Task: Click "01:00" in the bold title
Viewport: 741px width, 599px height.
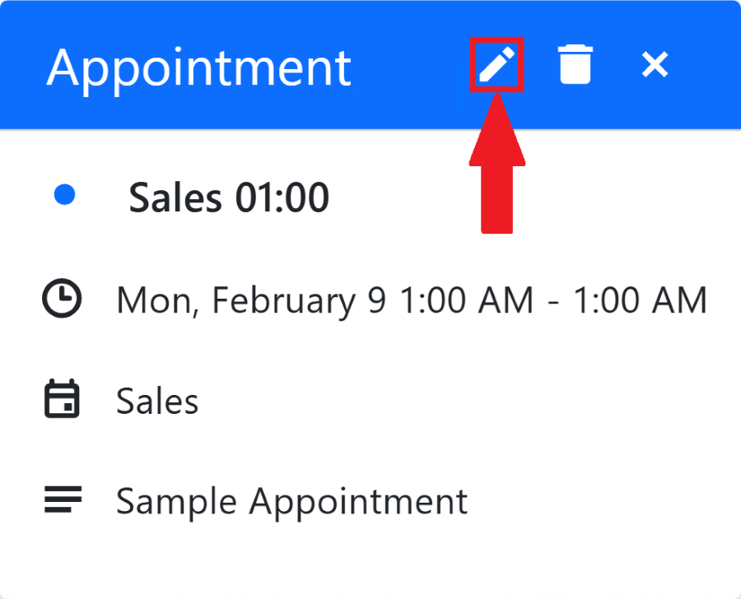Action: pyautogui.click(x=282, y=197)
